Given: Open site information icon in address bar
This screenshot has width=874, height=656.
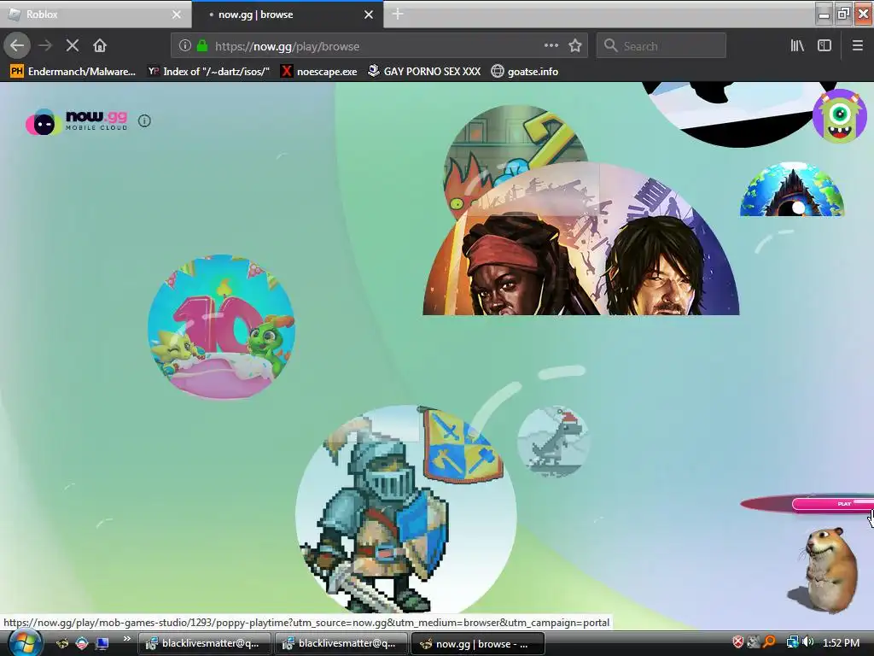Looking at the screenshot, I should click(185, 46).
